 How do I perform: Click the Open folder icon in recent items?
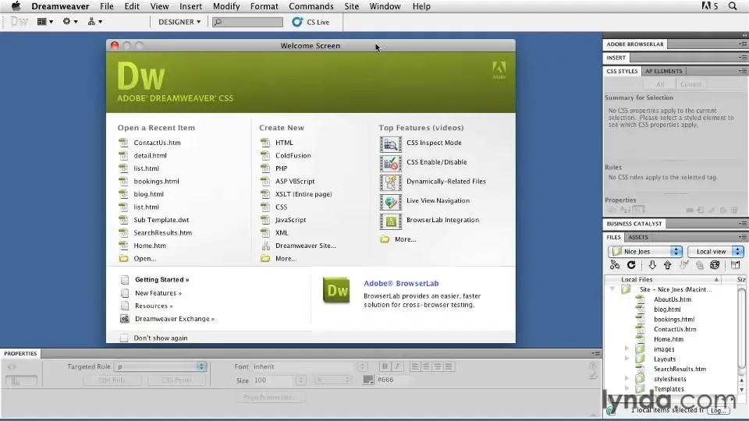(x=124, y=258)
